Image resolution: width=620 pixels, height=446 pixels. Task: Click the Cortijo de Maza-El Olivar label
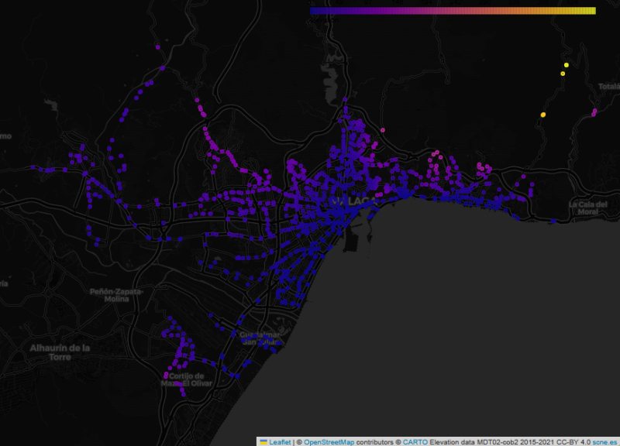click(187, 379)
